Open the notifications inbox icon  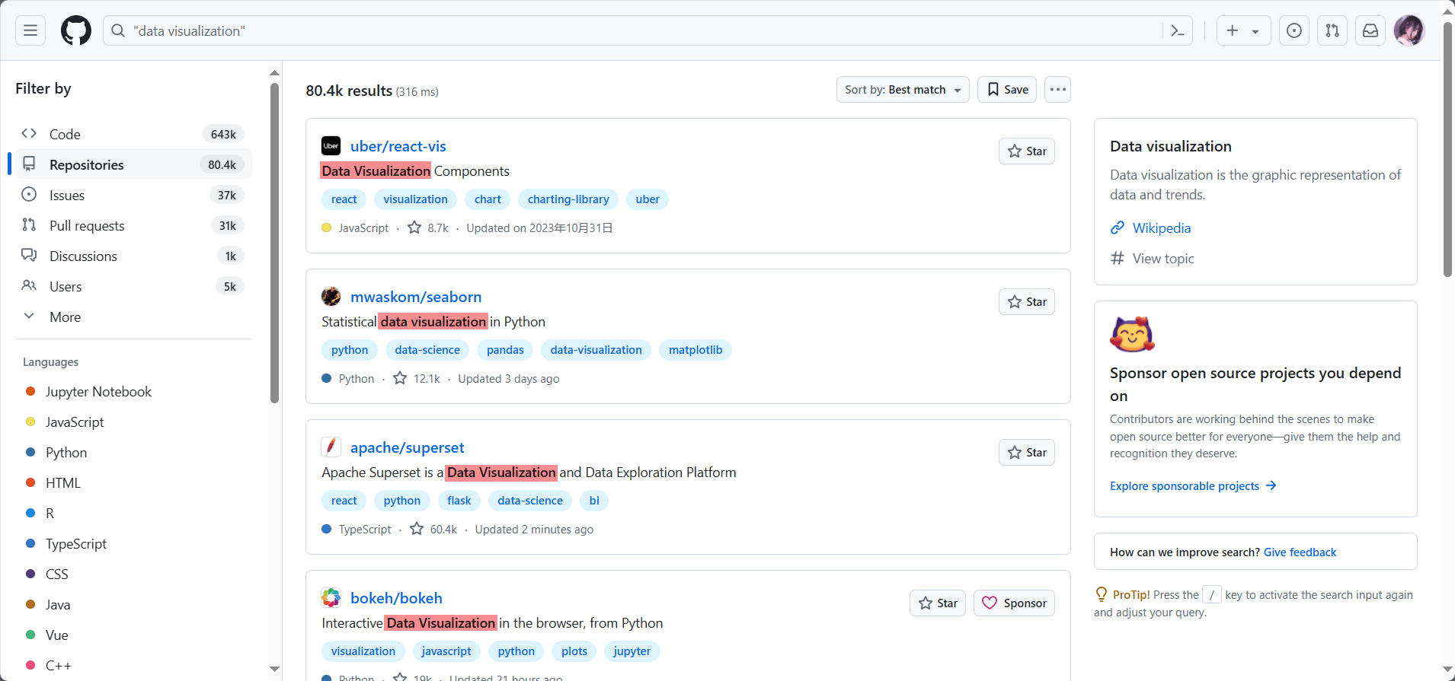point(1370,30)
